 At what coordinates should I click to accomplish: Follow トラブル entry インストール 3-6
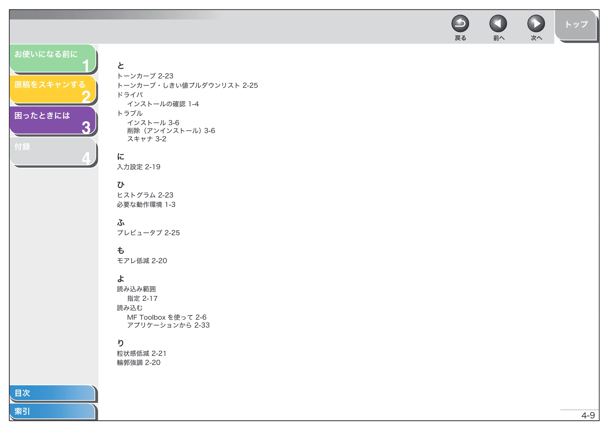tap(153, 123)
